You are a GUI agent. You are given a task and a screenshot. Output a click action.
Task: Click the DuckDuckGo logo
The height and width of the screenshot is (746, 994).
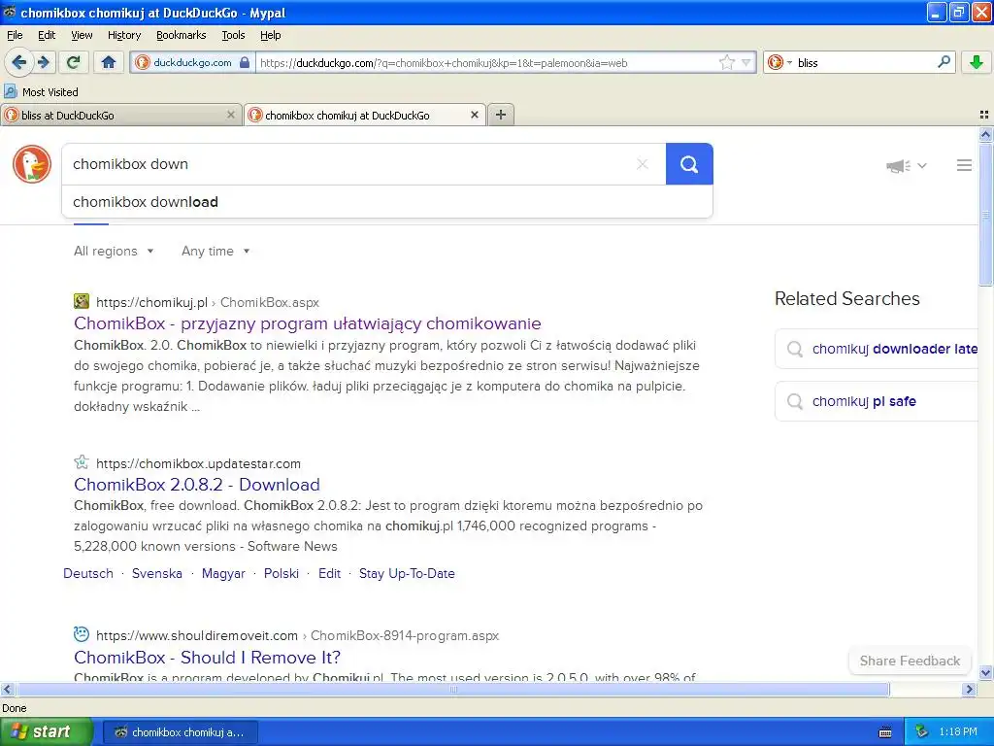click(x=32, y=164)
